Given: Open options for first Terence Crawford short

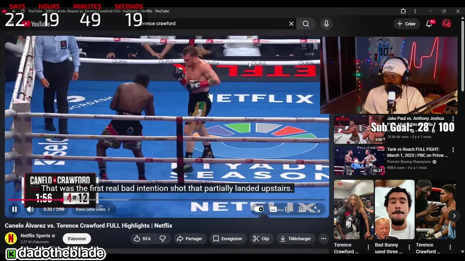Looking at the screenshot, I should click(x=368, y=247).
